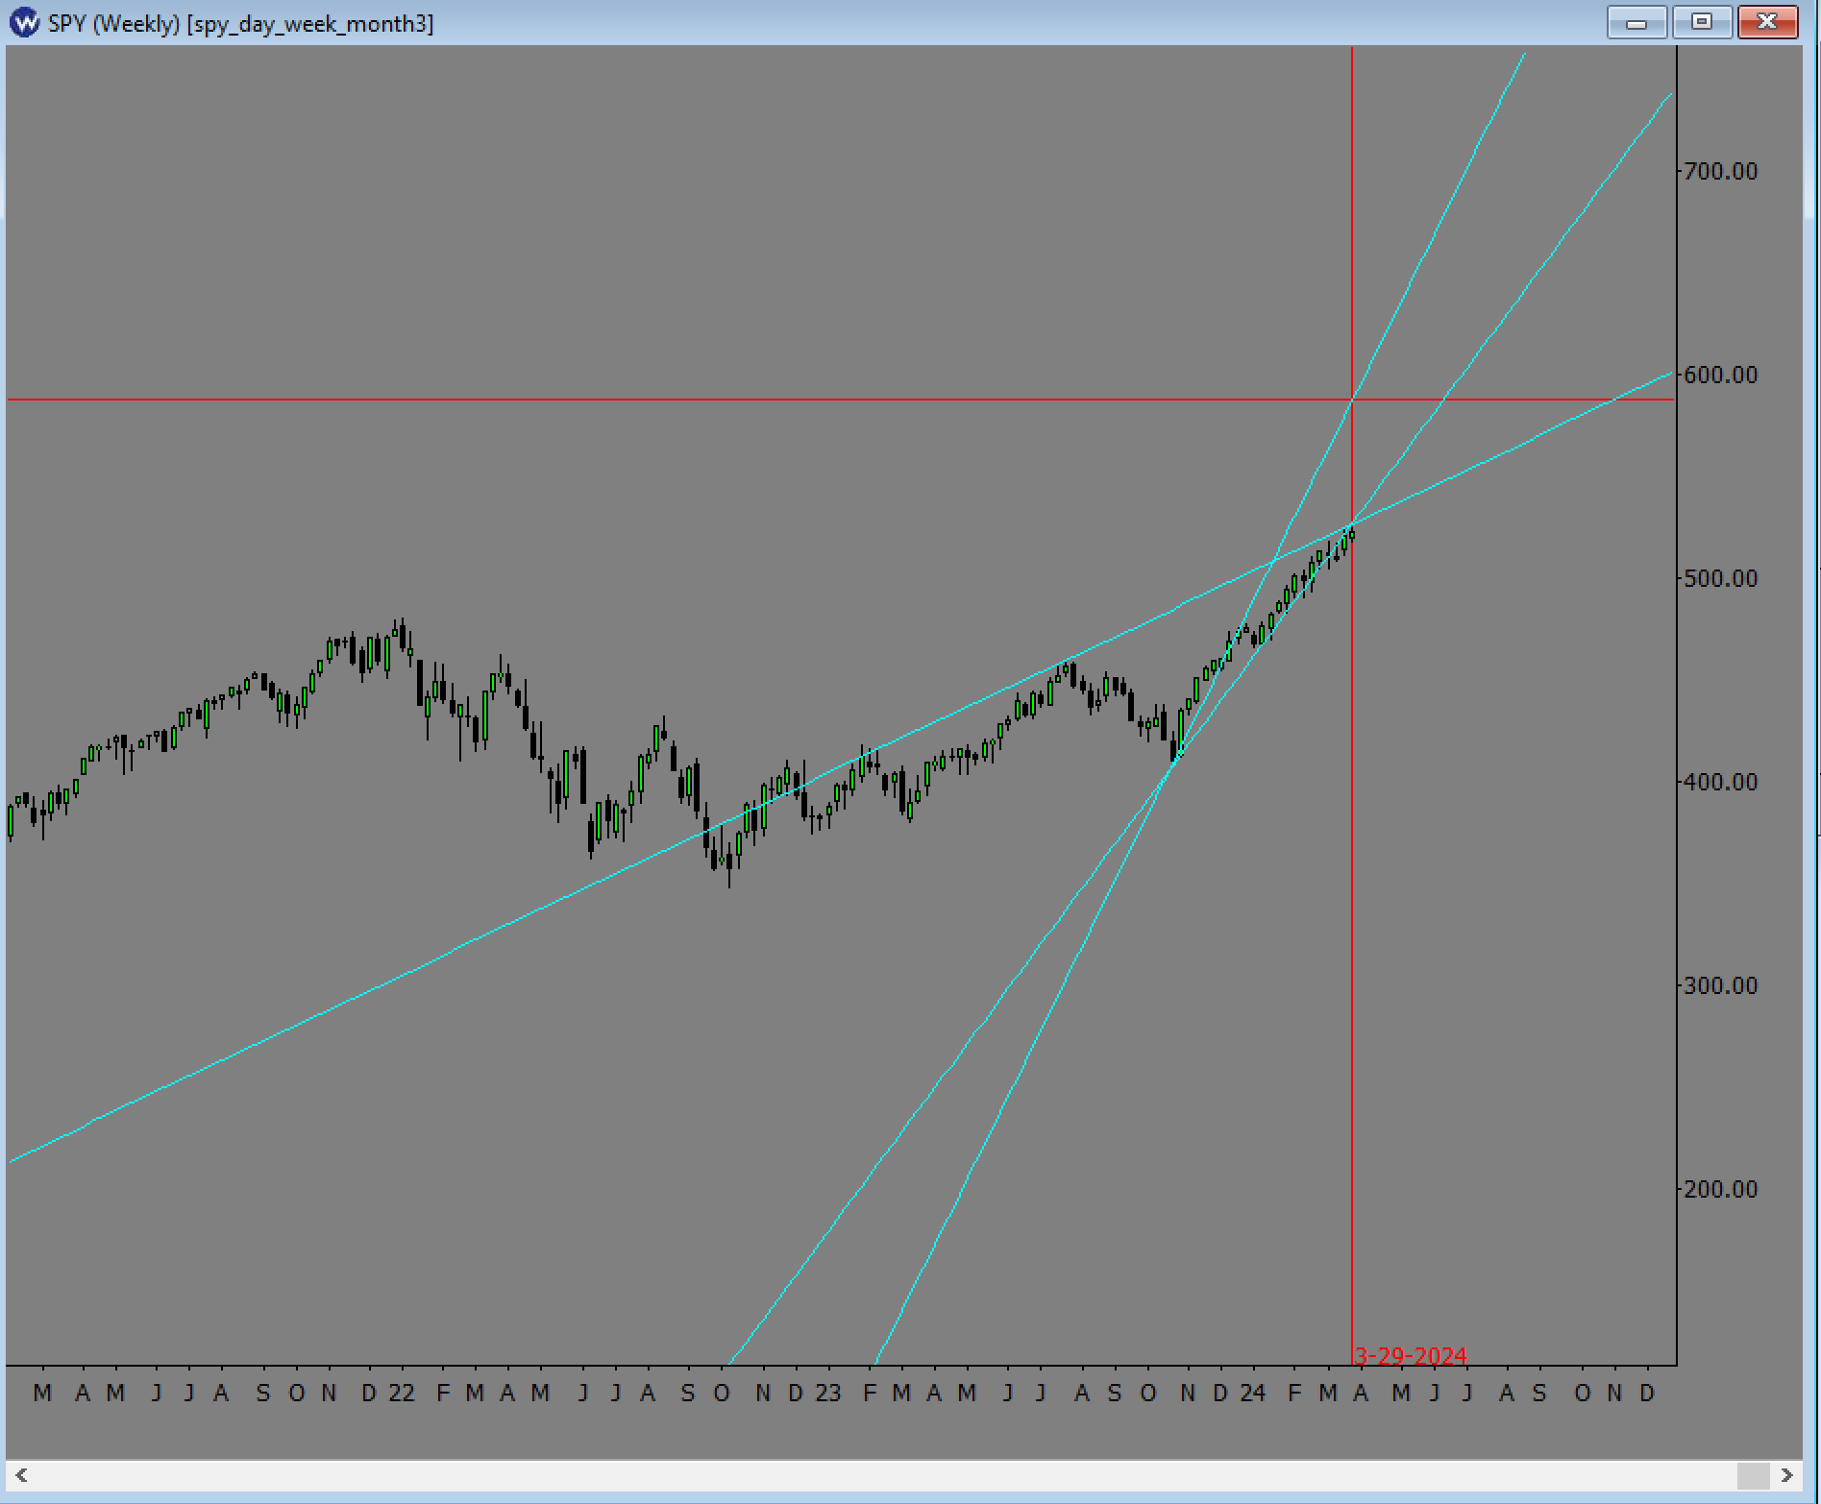This screenshot has width=1821, height=1504.
Task: Click the horizontal scrollbar right arrow
Action: (1786, 1474)
